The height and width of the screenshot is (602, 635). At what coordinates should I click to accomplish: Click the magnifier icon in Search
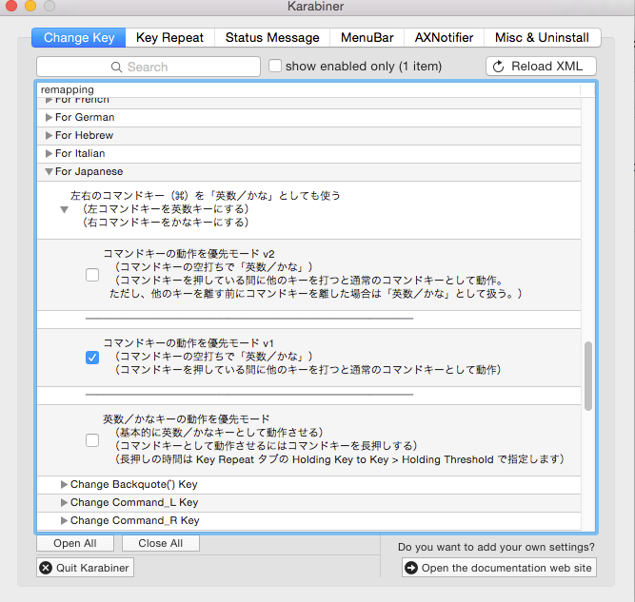(116, 68)
